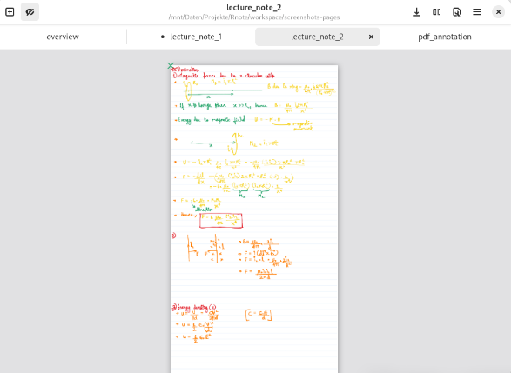Click the document page-preview icon in header

[456, 12]
